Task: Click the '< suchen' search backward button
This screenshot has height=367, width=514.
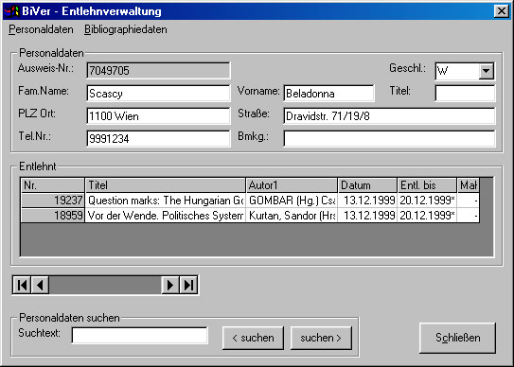Action: click(253, 338)
